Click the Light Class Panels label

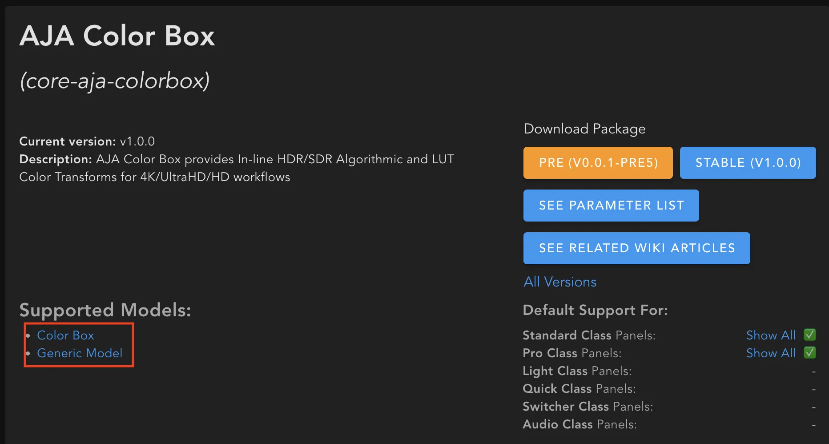tap(577, 371)
